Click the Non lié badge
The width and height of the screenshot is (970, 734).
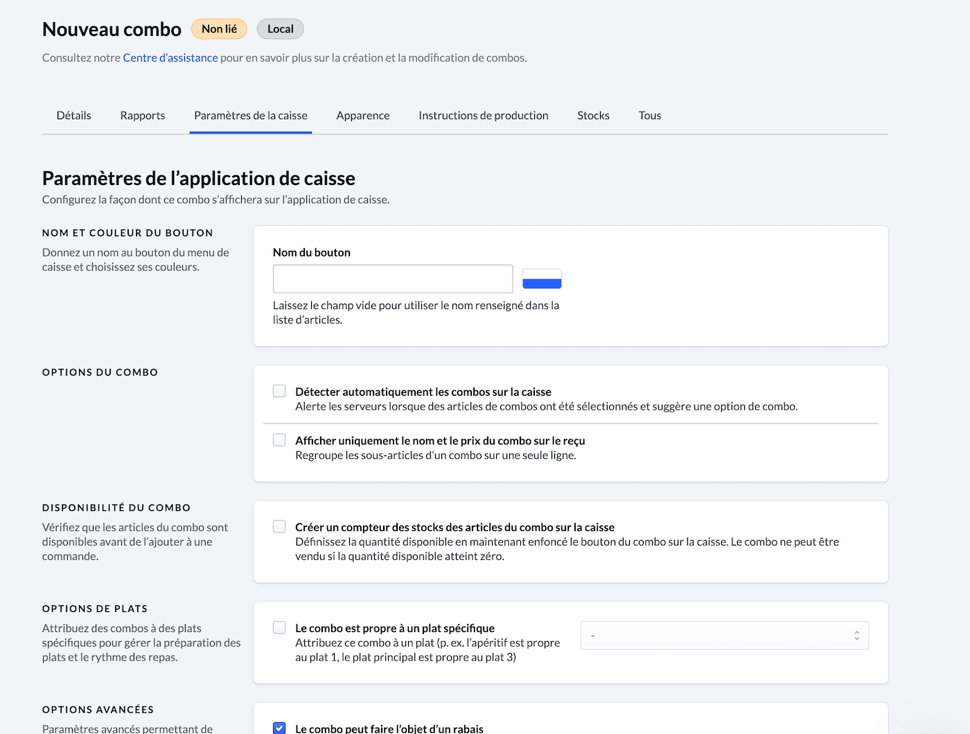pos(219,28)
